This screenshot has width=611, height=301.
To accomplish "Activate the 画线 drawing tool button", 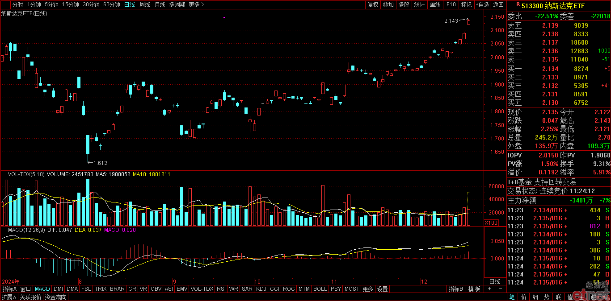I will coord(435,4).
